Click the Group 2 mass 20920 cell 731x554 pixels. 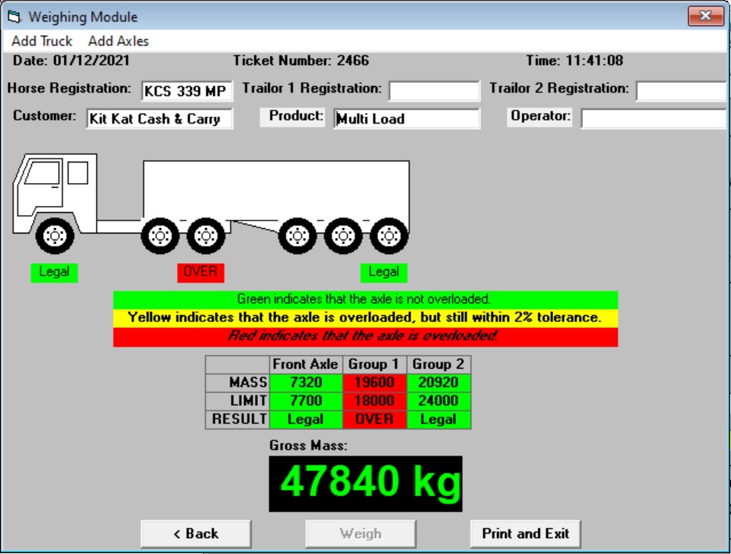click(x=439, y=382)
